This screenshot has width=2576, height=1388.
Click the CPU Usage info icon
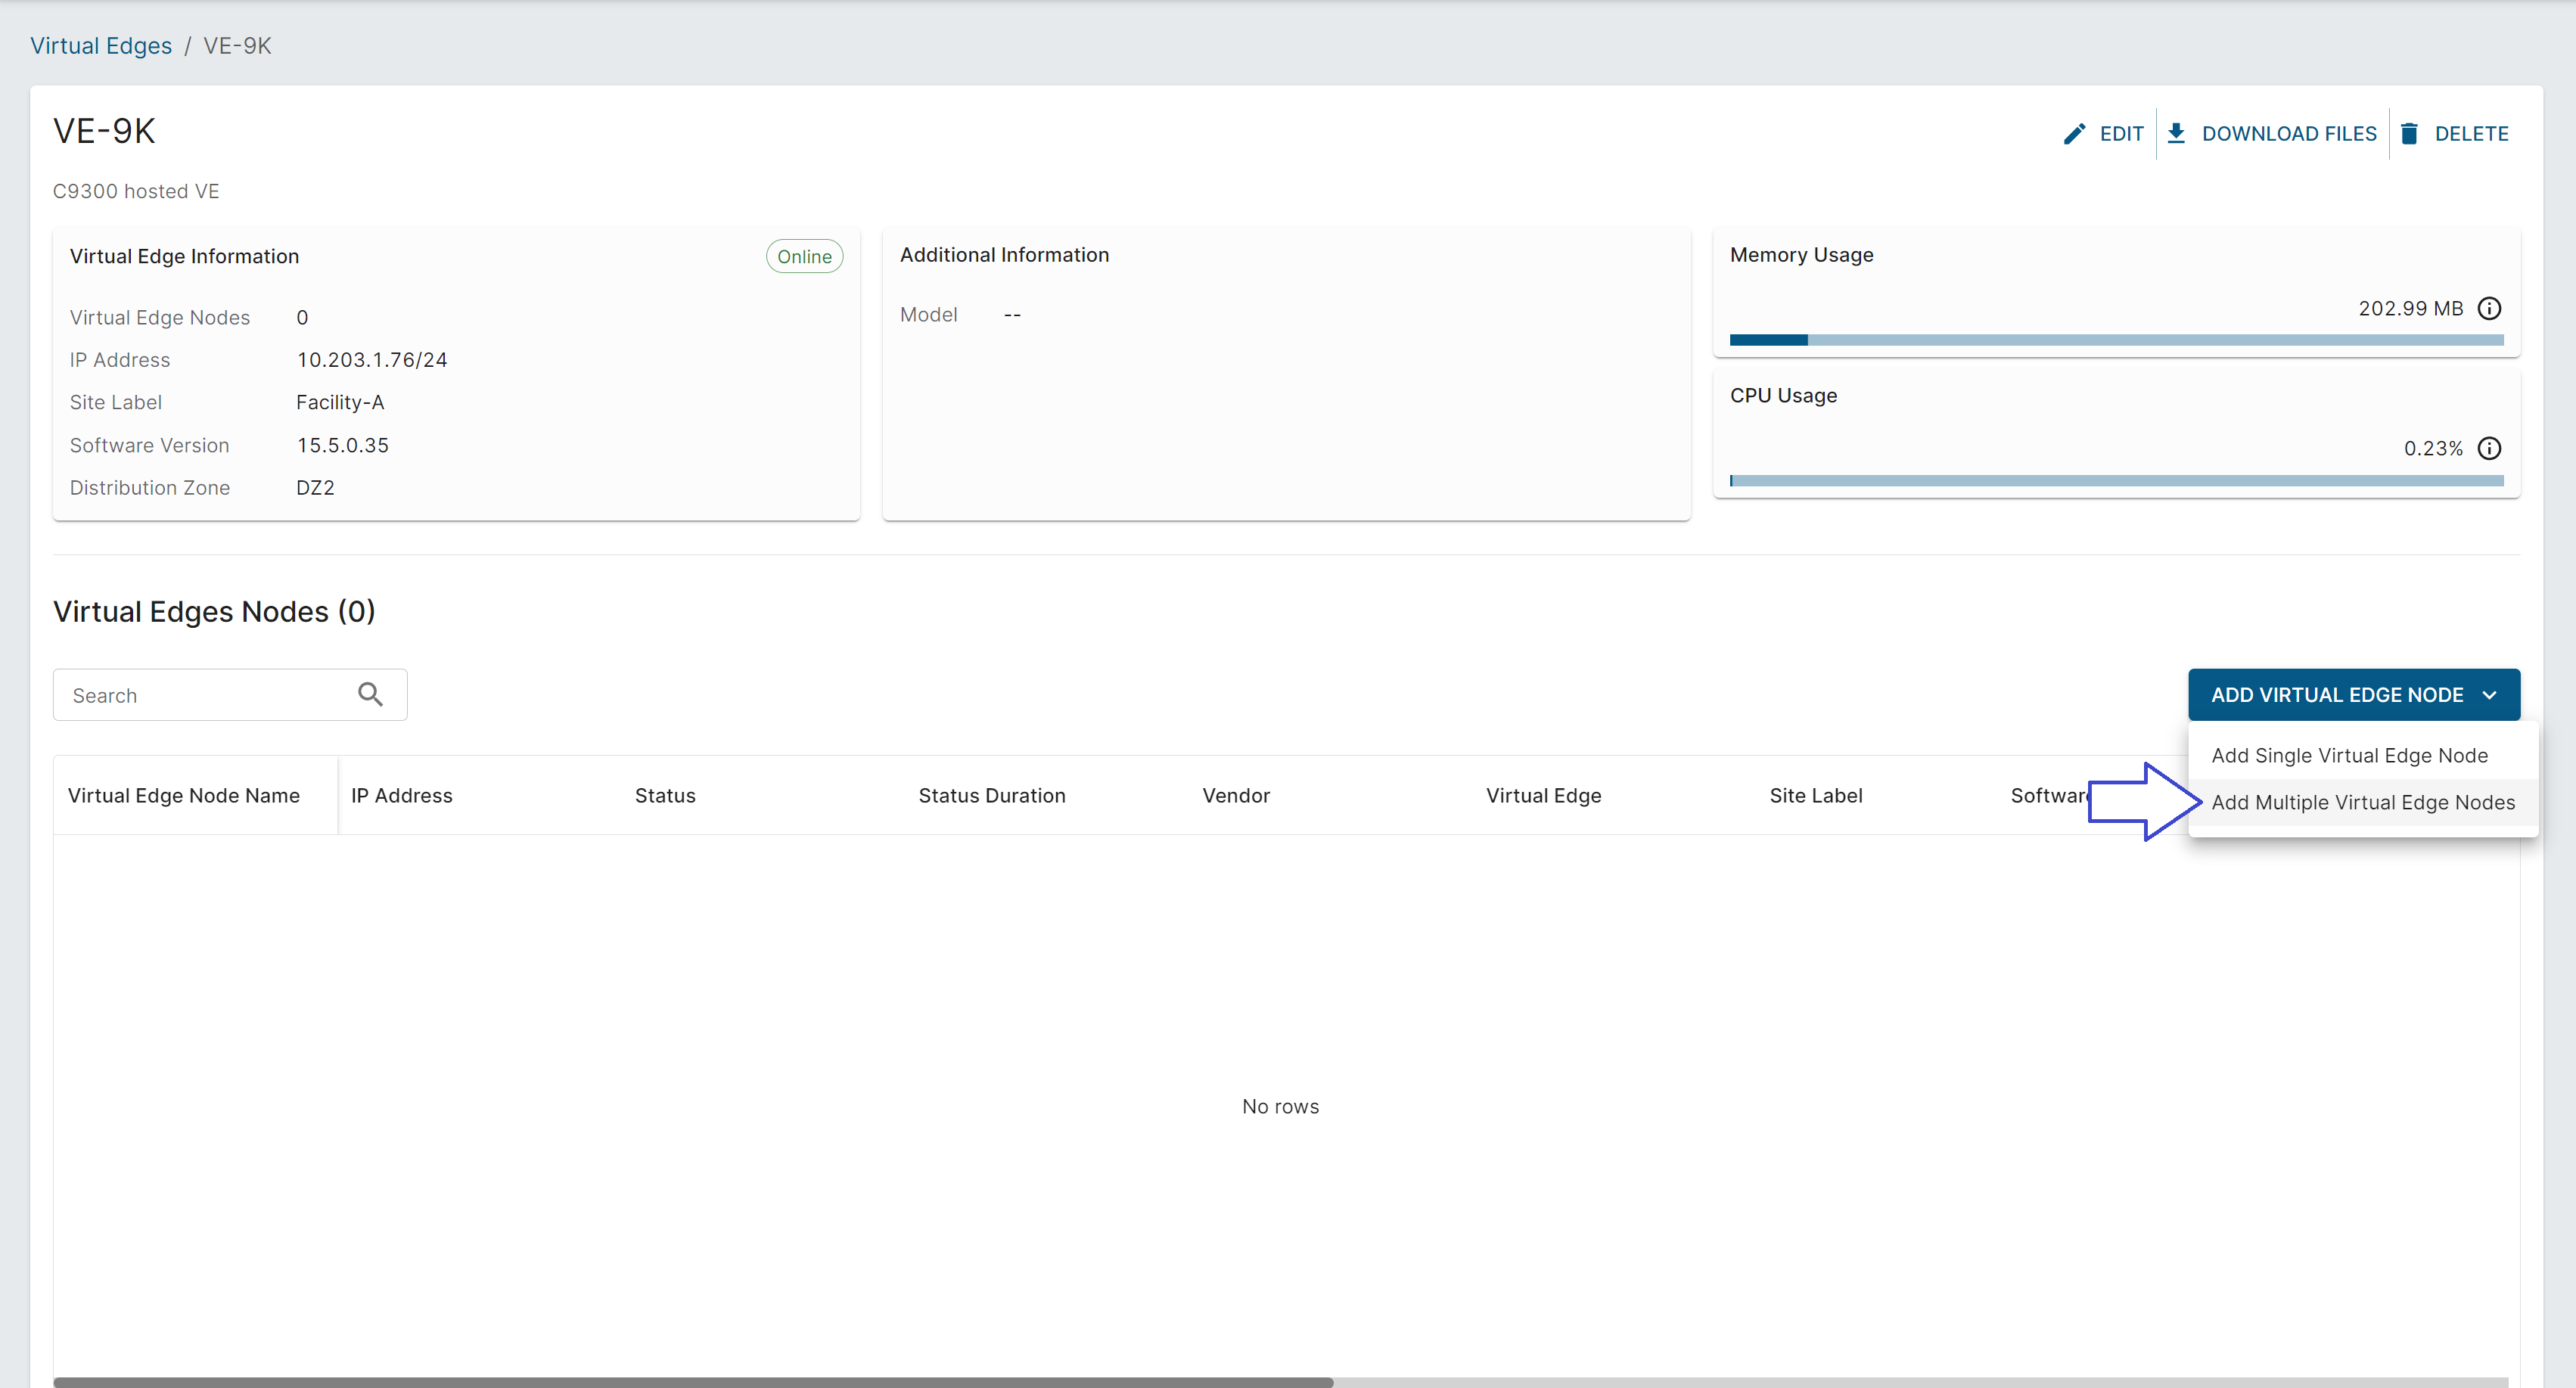click(2489, 449)
